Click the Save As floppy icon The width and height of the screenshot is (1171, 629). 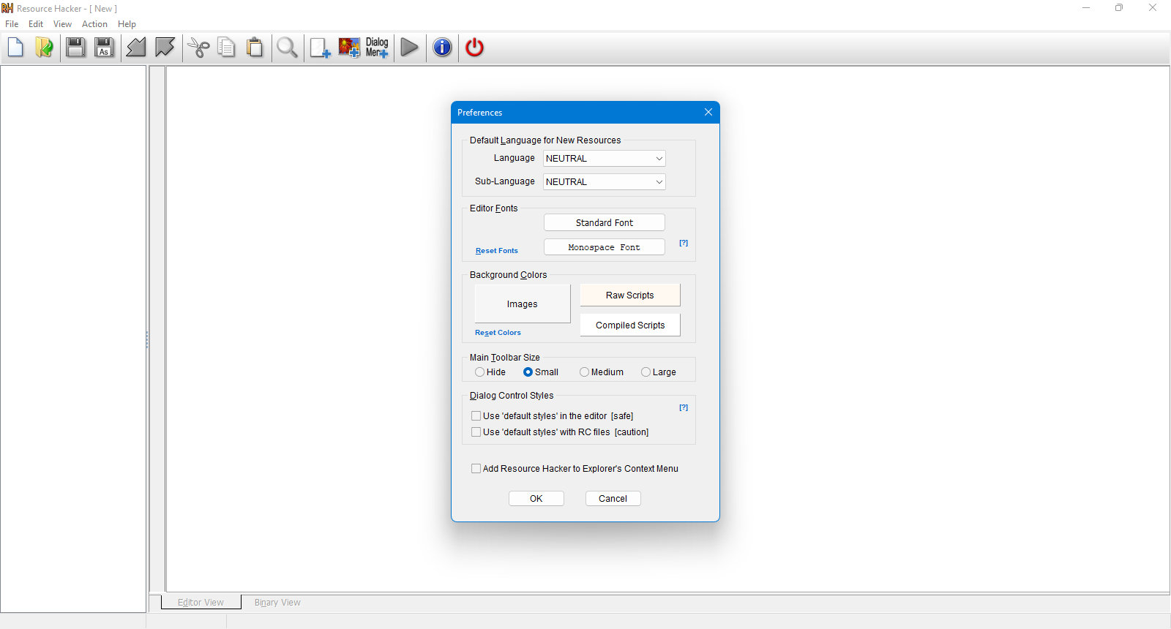pyautogui.click(x=104, y=48)
